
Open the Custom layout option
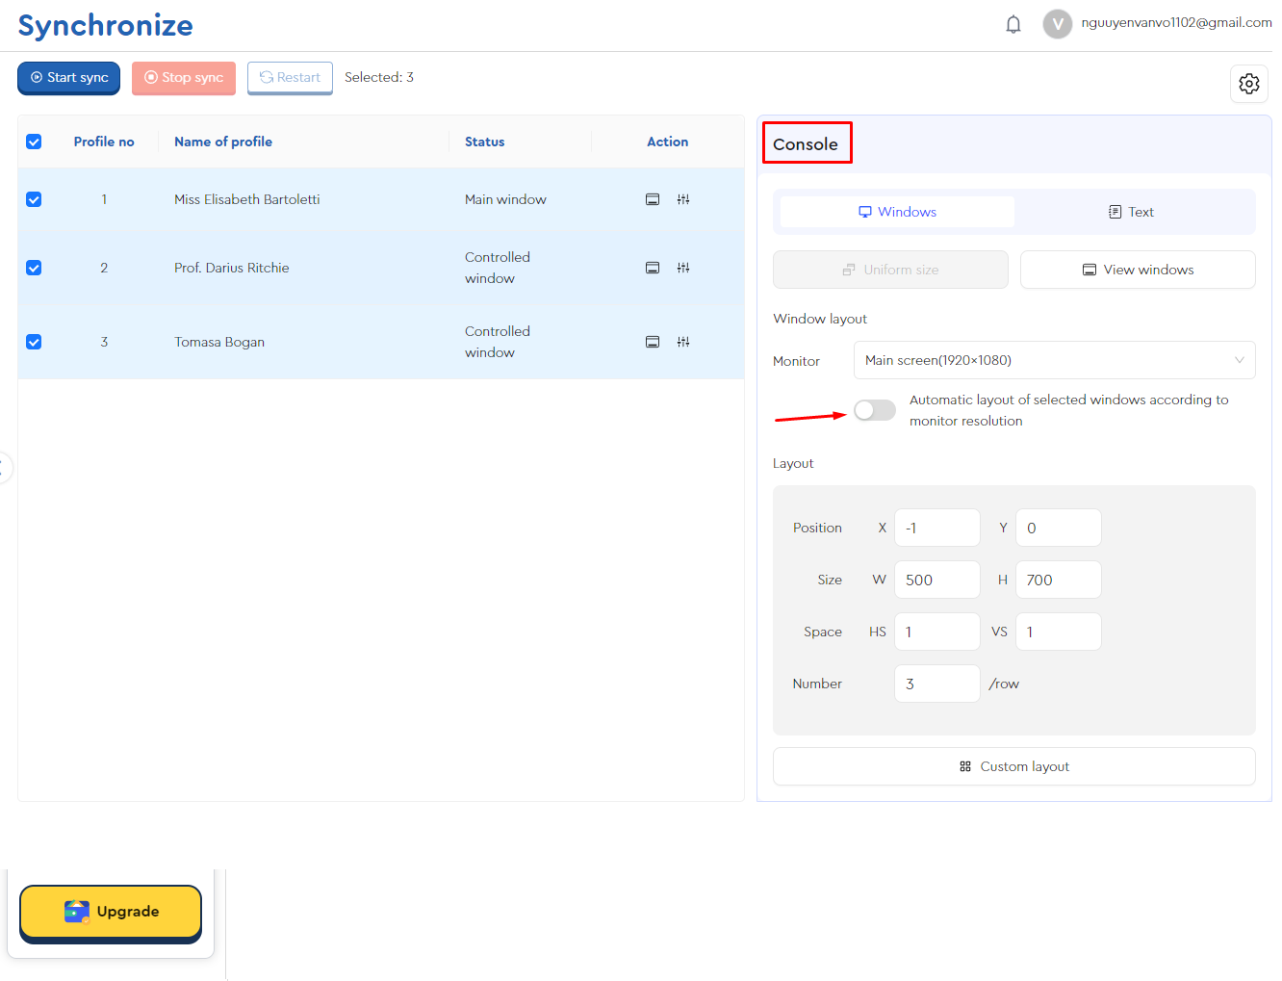(x=1013, y=766)
